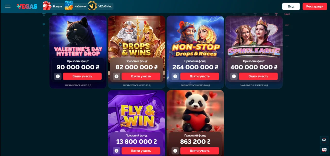Show info icon for Spinoleague
Viewport: 330px width, 156px height.
click(x=234, y=76)
